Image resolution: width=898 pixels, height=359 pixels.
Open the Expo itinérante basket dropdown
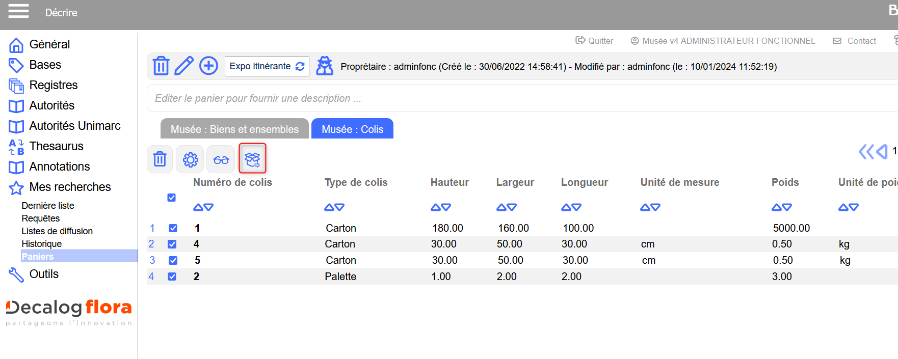267,66
